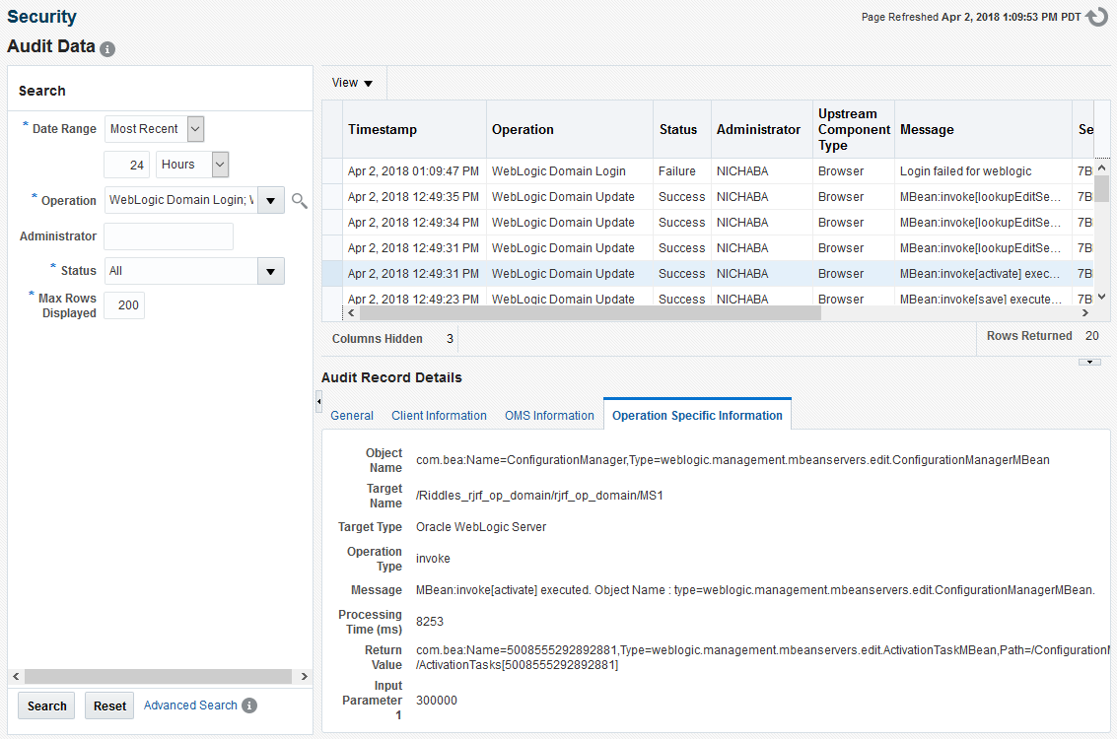Click the 24 date range number field
Screen dimensions: 1117x739
[x=127, y=165]
